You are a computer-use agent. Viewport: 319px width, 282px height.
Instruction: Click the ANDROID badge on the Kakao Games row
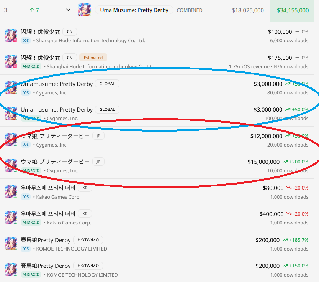point(31,222)
